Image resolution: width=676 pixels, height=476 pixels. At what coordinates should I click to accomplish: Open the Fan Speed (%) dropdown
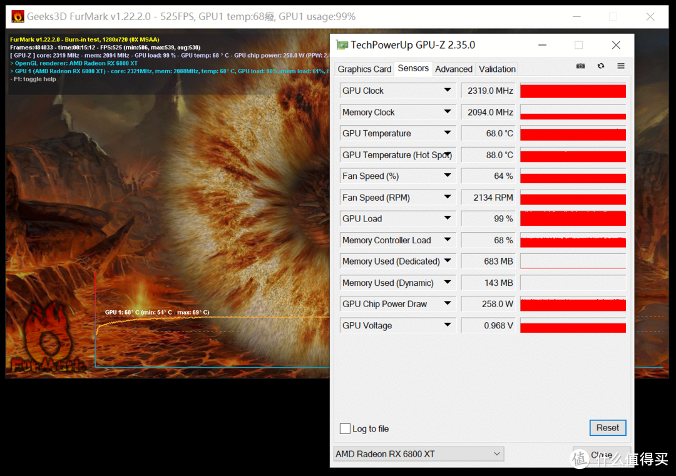[448, 175]
